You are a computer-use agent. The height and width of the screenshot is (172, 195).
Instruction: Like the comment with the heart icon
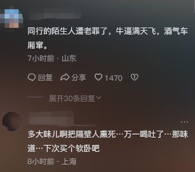[x=98, y=77]
